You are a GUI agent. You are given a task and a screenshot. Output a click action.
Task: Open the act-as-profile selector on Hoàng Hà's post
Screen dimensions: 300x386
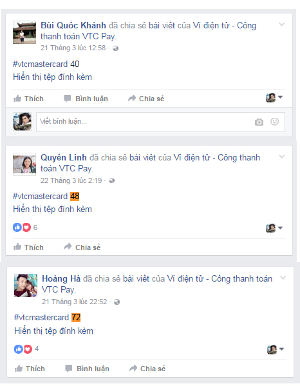[x=276, y=349]
